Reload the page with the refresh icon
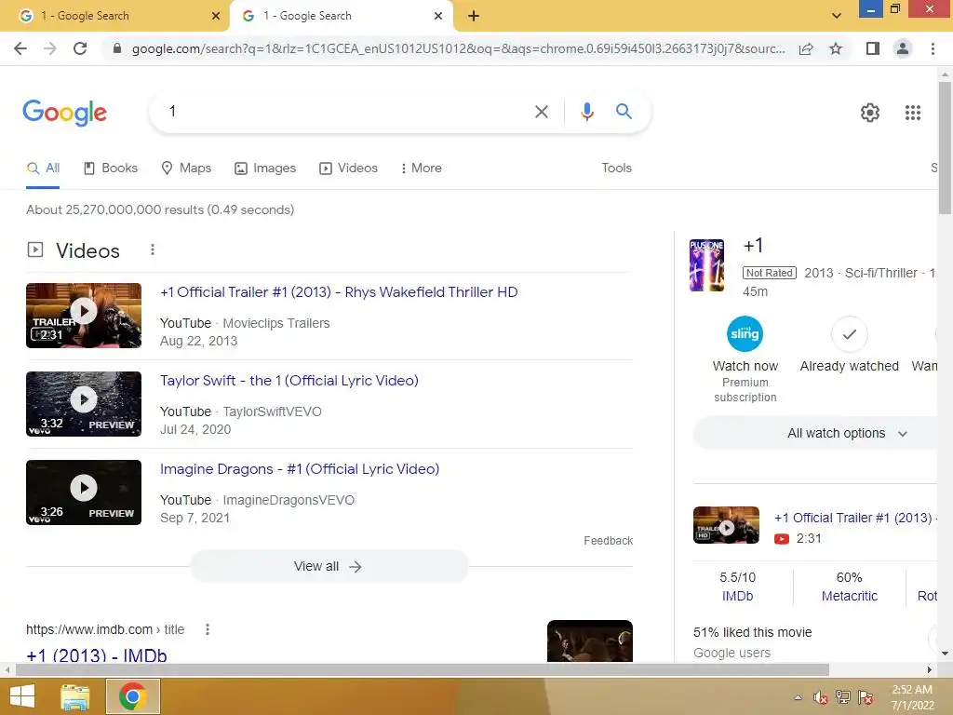 [80, 48]
